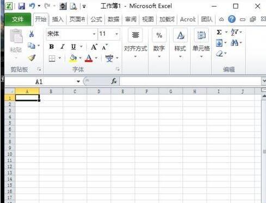Open Print Preview from quick access toolbar

pyautogui.click(x=73, y=7)
